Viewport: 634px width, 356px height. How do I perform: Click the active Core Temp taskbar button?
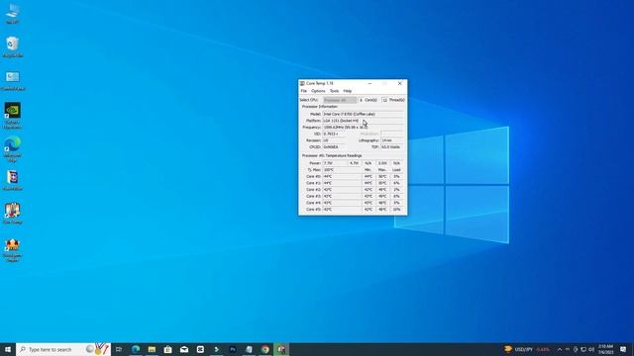(x=281, y=349)
